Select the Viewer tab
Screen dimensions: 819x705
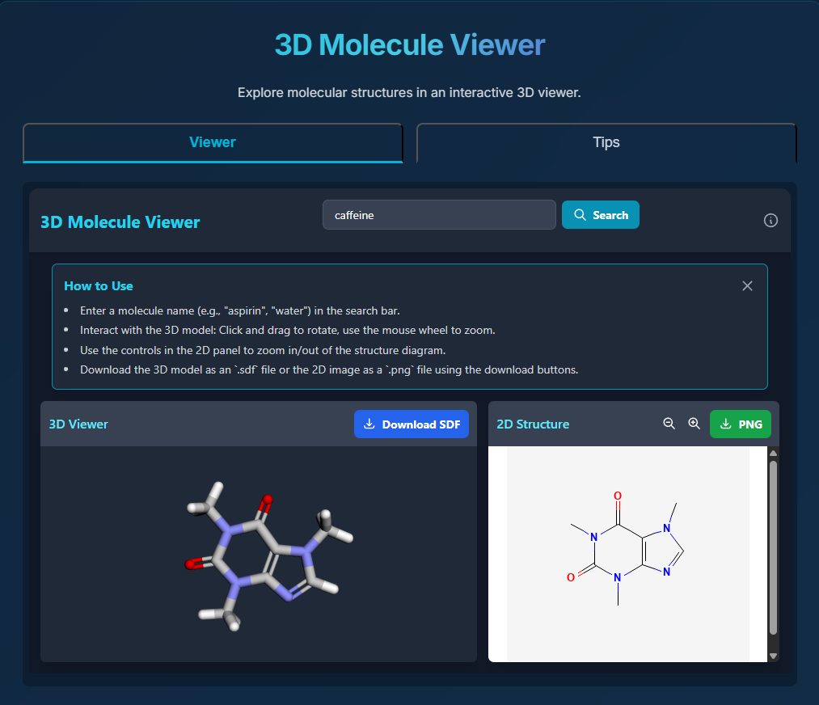point(213,142)
